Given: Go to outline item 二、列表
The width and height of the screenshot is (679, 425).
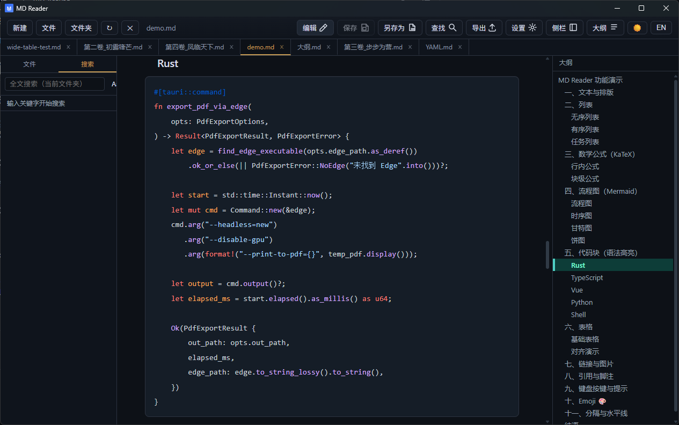Looking at the screenshot, I should coord(579,105).
